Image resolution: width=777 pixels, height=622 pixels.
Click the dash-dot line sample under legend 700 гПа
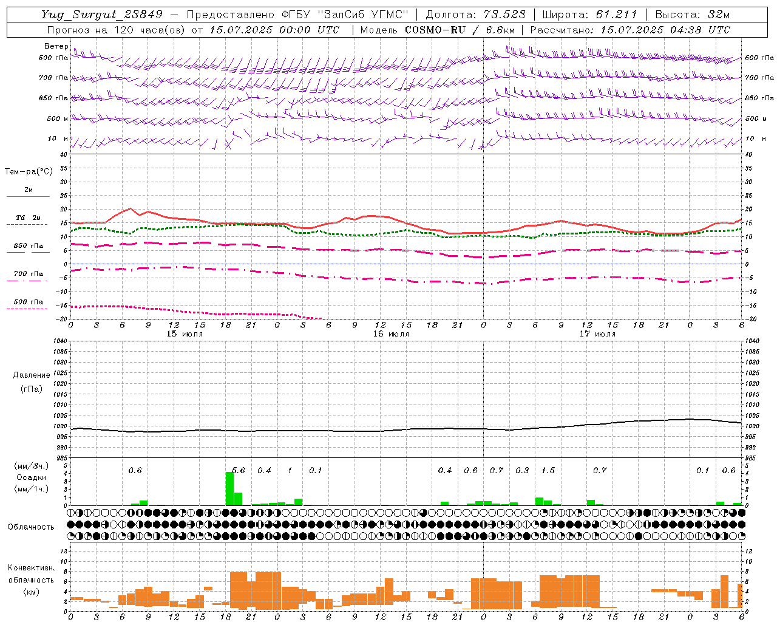click(27, 281)
